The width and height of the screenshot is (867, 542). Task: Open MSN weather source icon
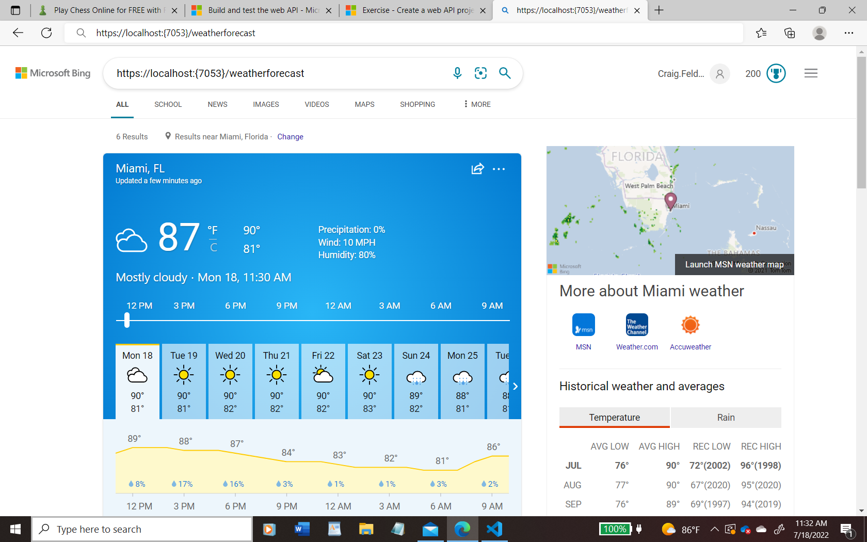pos(584,325)
